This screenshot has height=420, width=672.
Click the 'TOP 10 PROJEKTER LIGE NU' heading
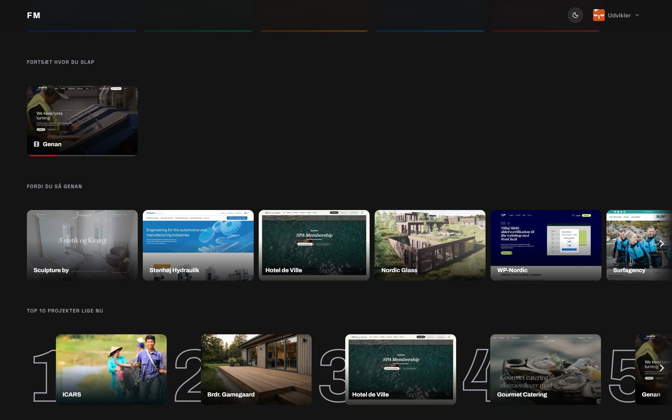pyautogui.click(x=65, y=311)
